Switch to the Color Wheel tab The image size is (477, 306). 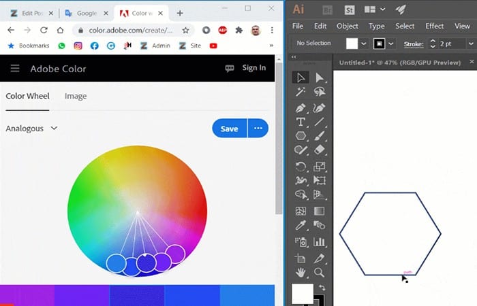tap(27, 96)
